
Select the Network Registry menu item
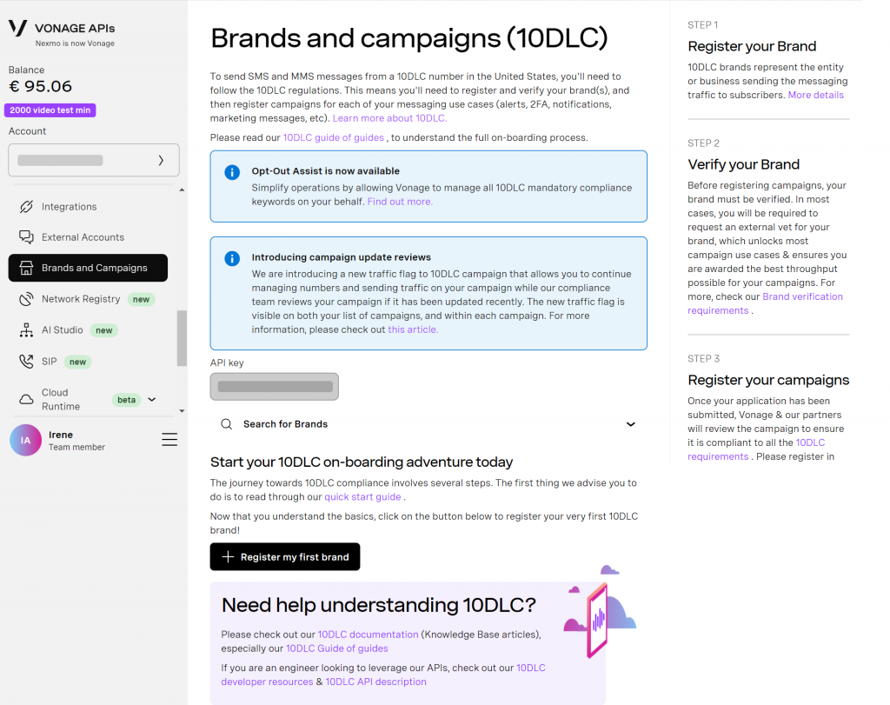click(81, 299)
